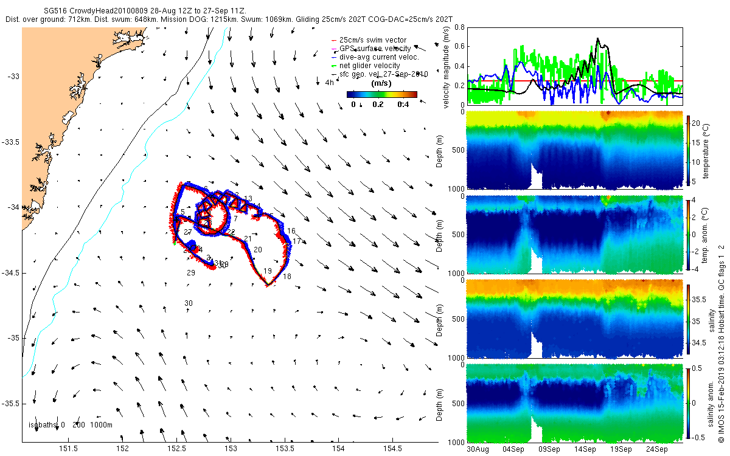Click the 04Sep date tick label
730x456 pixels.
tap(514, 449)
